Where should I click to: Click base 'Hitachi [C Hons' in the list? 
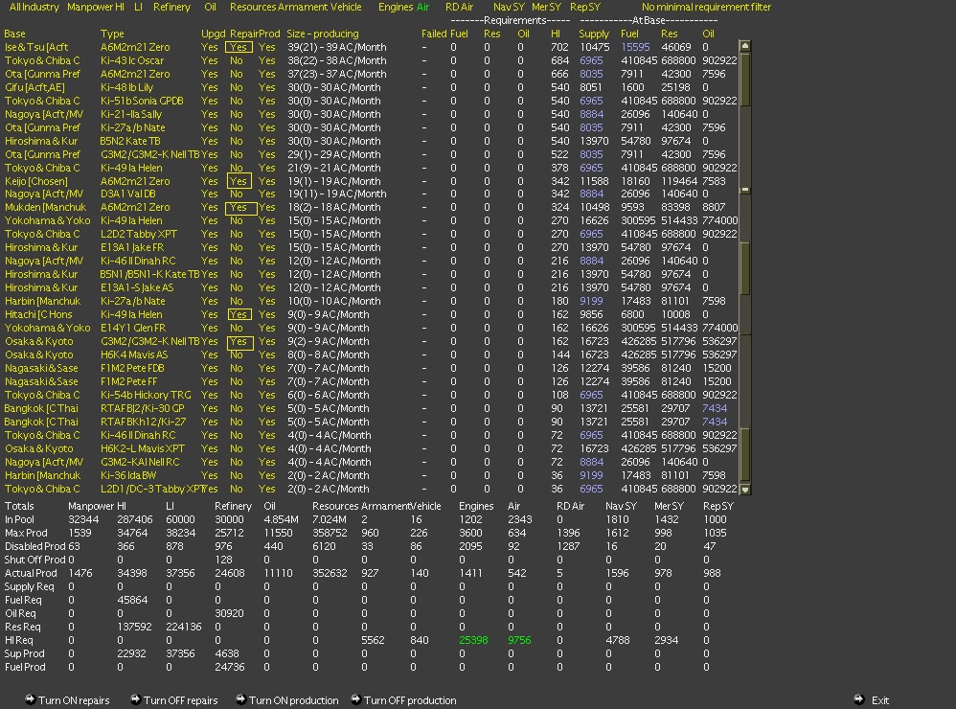[38, 314]
